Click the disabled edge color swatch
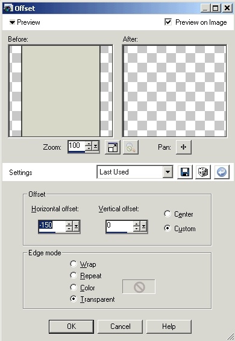 coord(139,287)
